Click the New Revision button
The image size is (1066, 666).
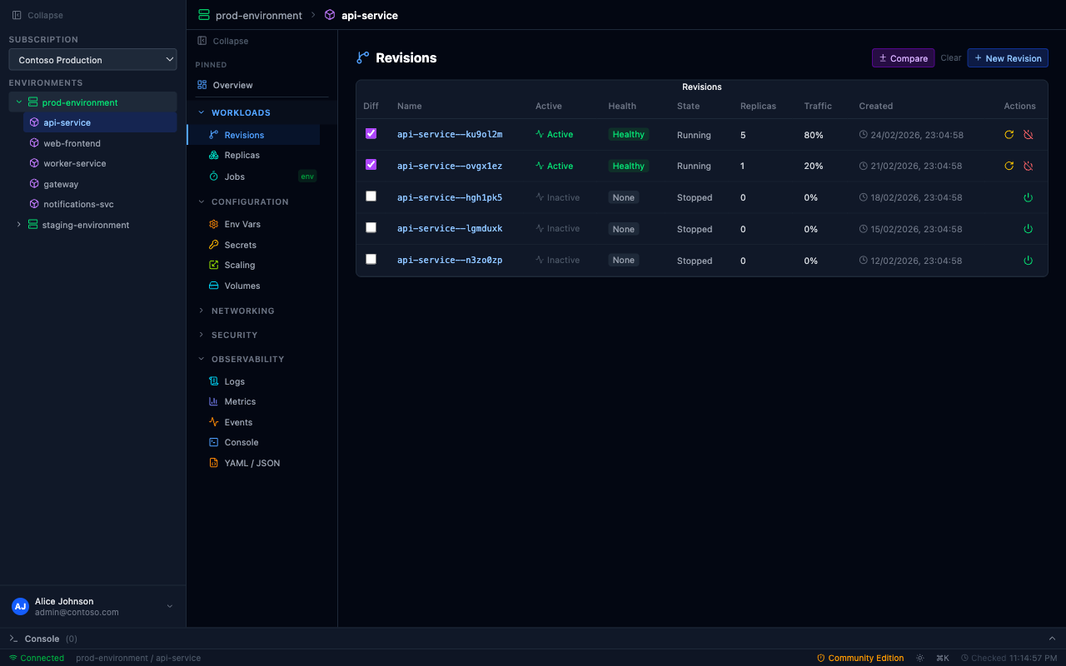coord(1008,57)
